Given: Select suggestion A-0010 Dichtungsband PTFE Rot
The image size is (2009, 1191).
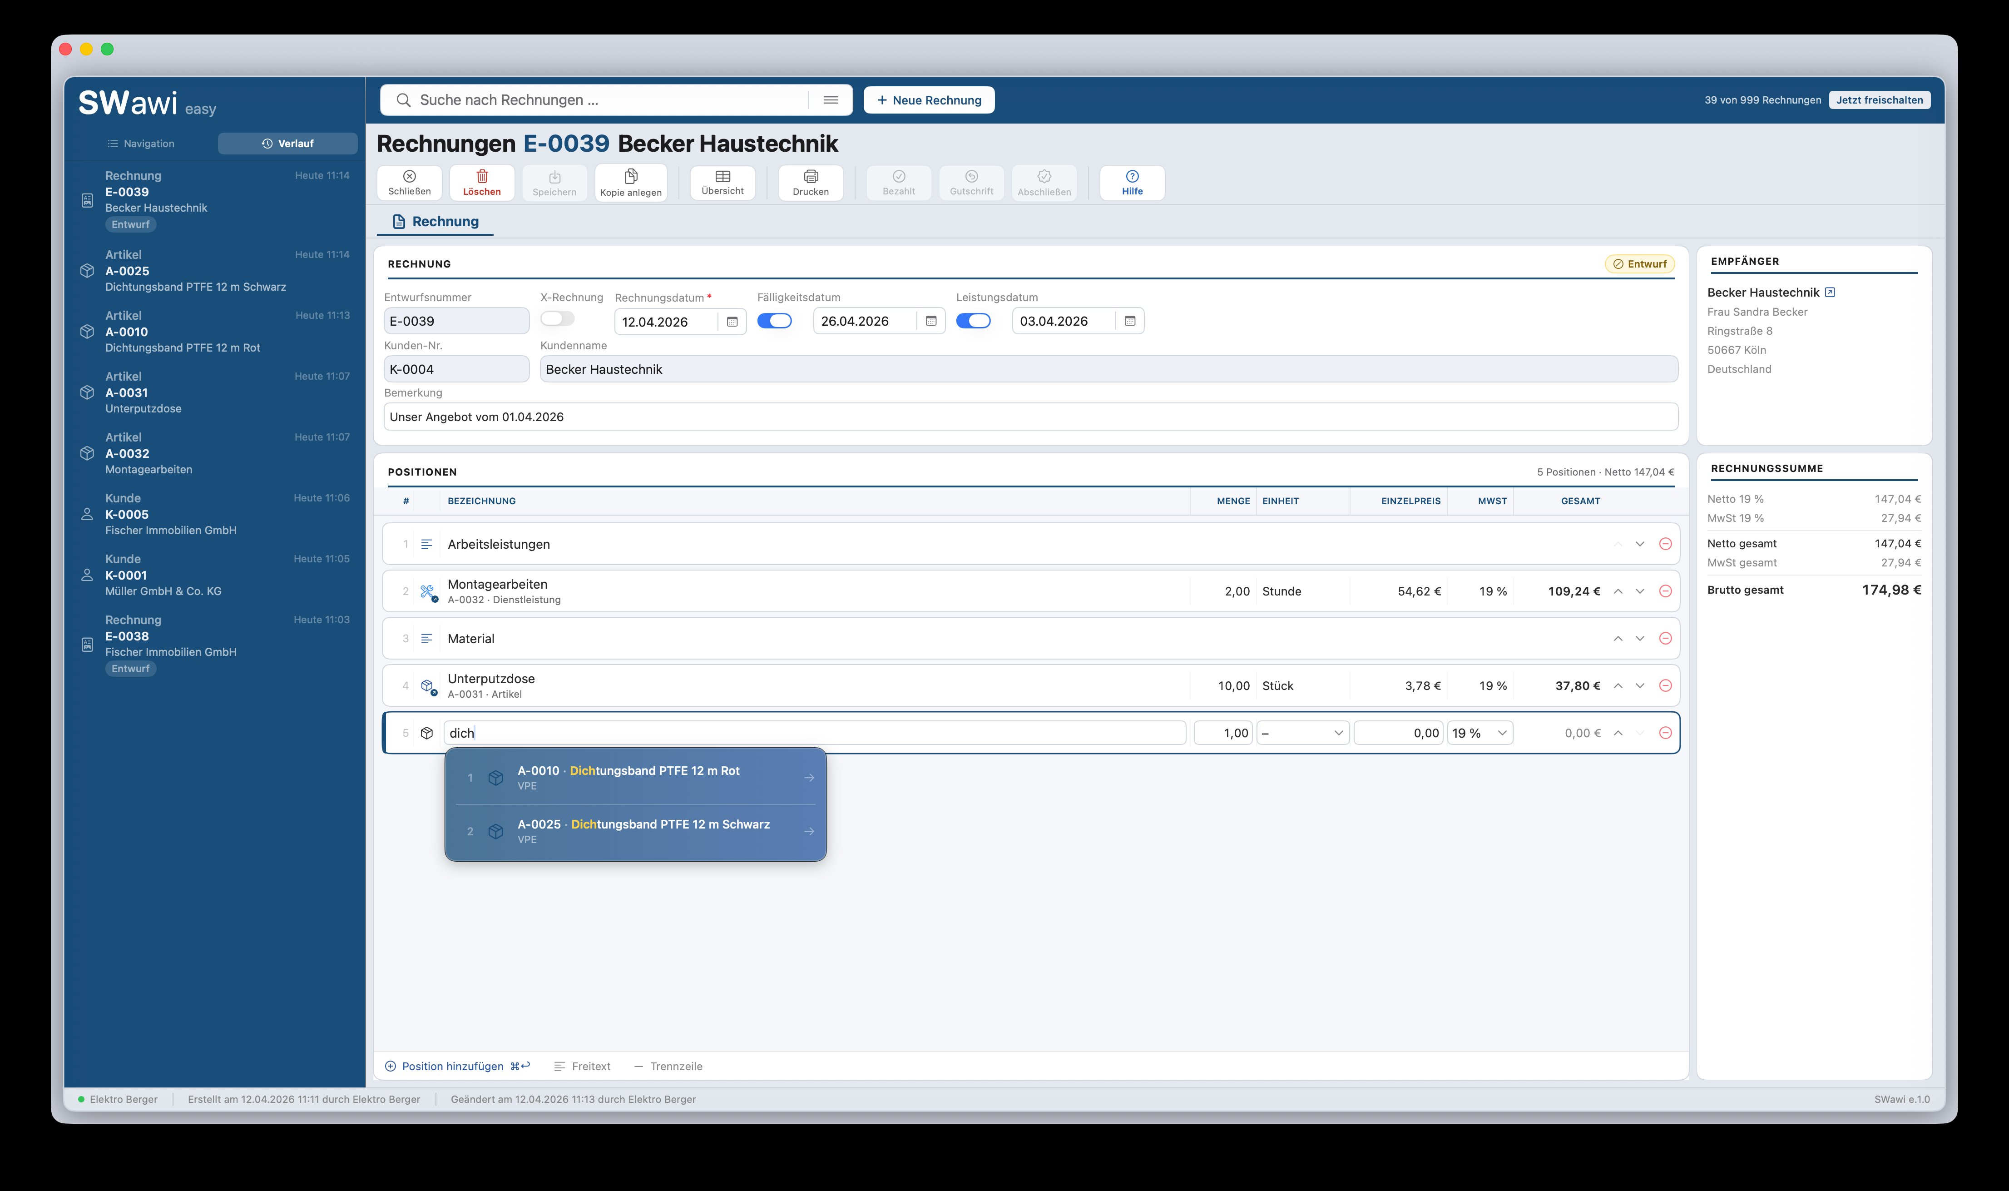Looking at the screenshot, I should tap(635, 776).
